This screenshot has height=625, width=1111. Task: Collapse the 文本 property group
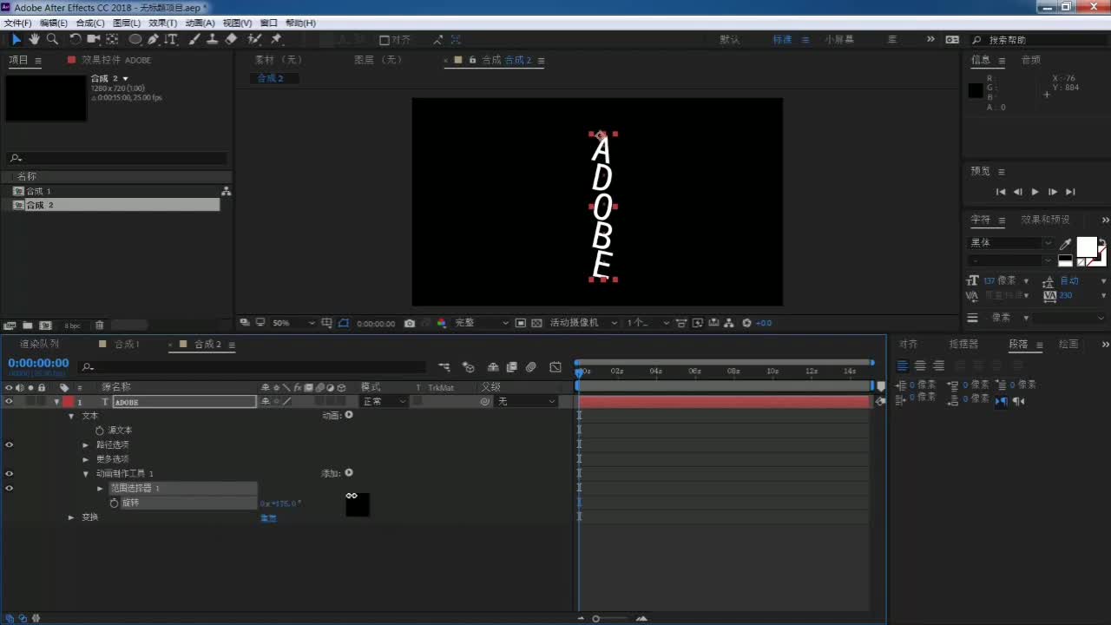72,416
